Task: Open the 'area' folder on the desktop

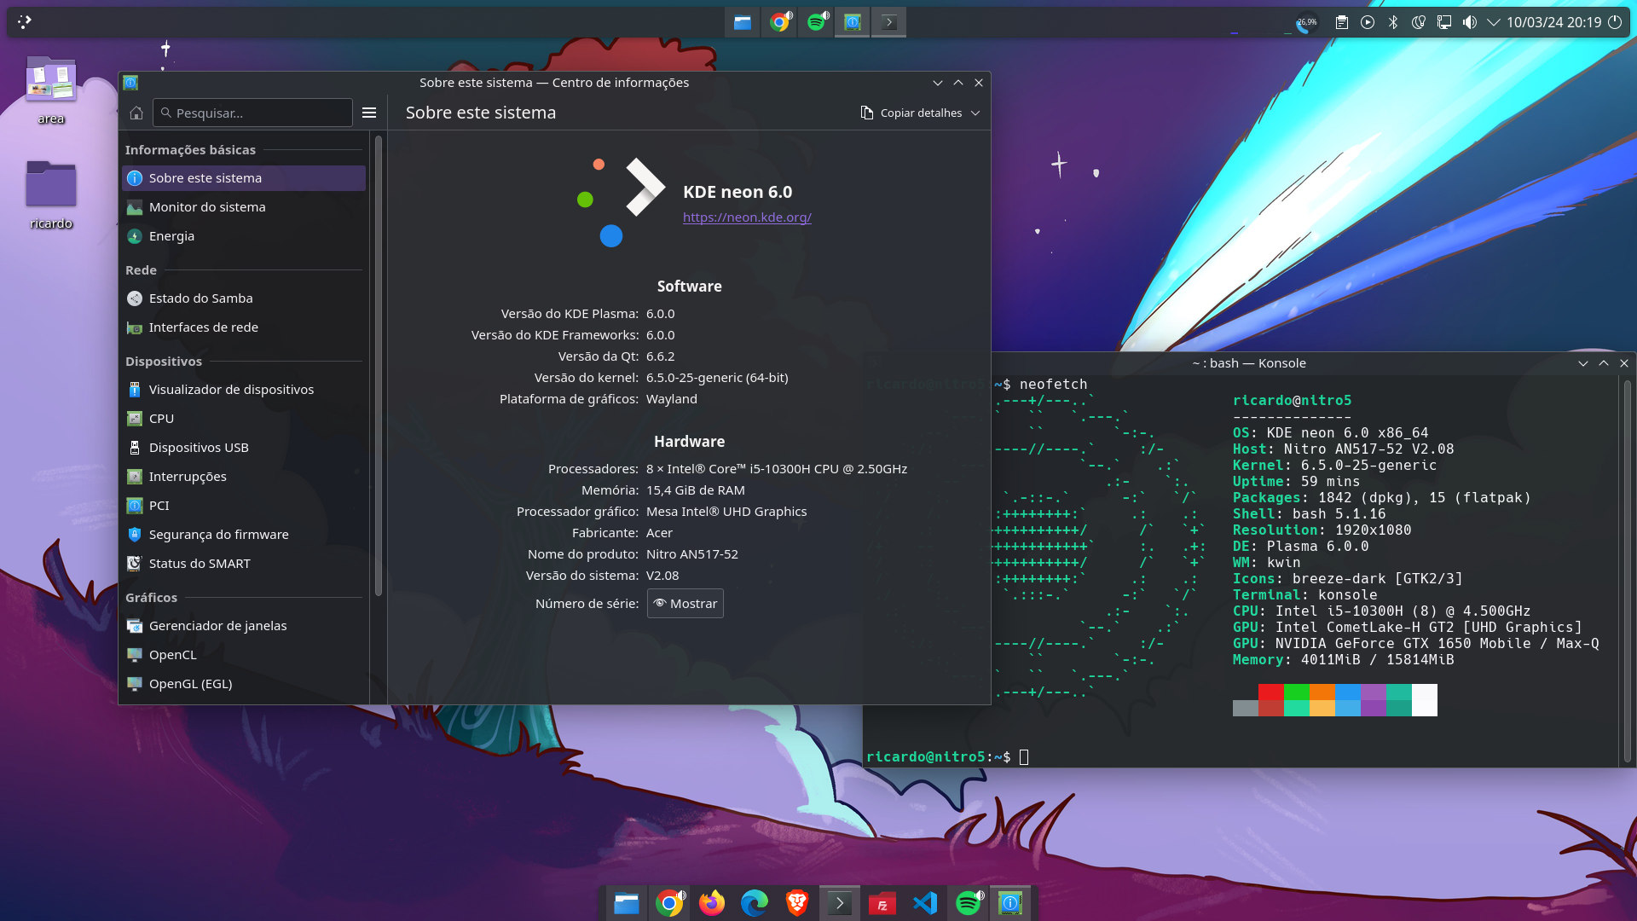Action: click(x=51, y=90)
